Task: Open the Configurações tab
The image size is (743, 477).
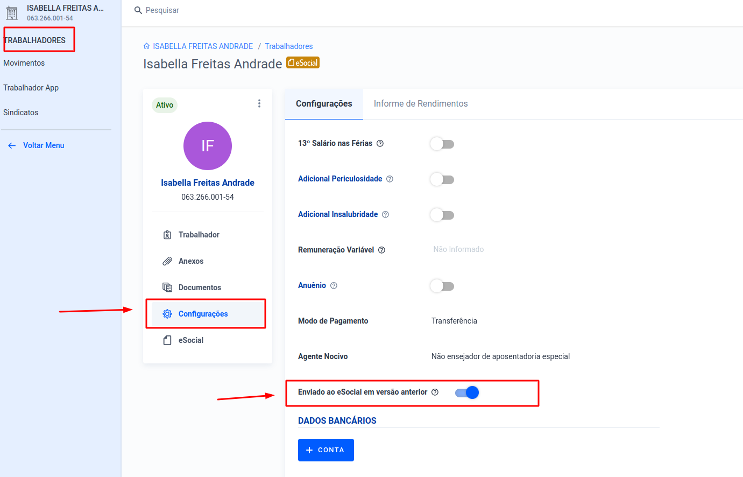Action: (x=324, y=104)
